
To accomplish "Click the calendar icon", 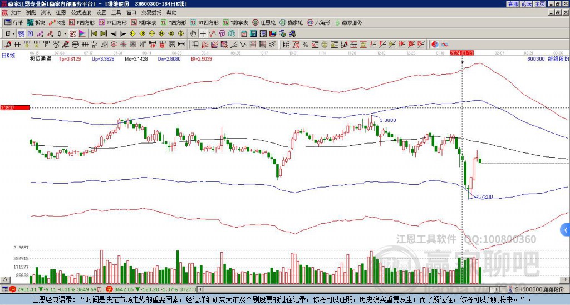I will pyautogui.click(x=244, y=34).
